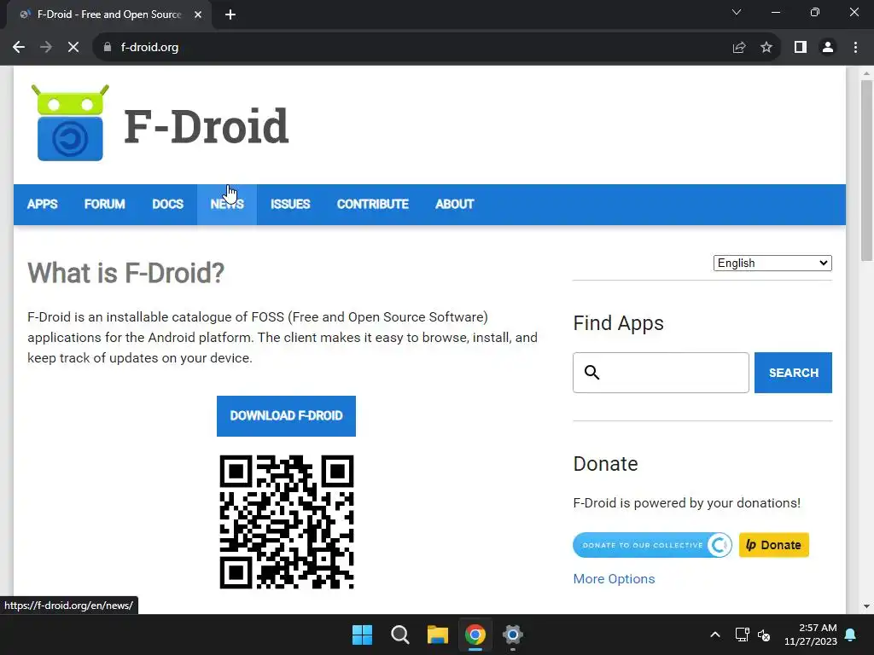Share this page using the share icon
Image resolution: width=874 pixels, height=655 pixels.
pyautogui.click(x=739, y=48)
